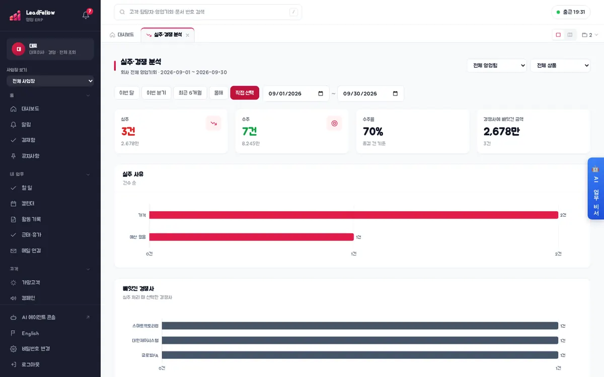
Task: Click the 직접 선택 button
Action: [x=245, y=93]
